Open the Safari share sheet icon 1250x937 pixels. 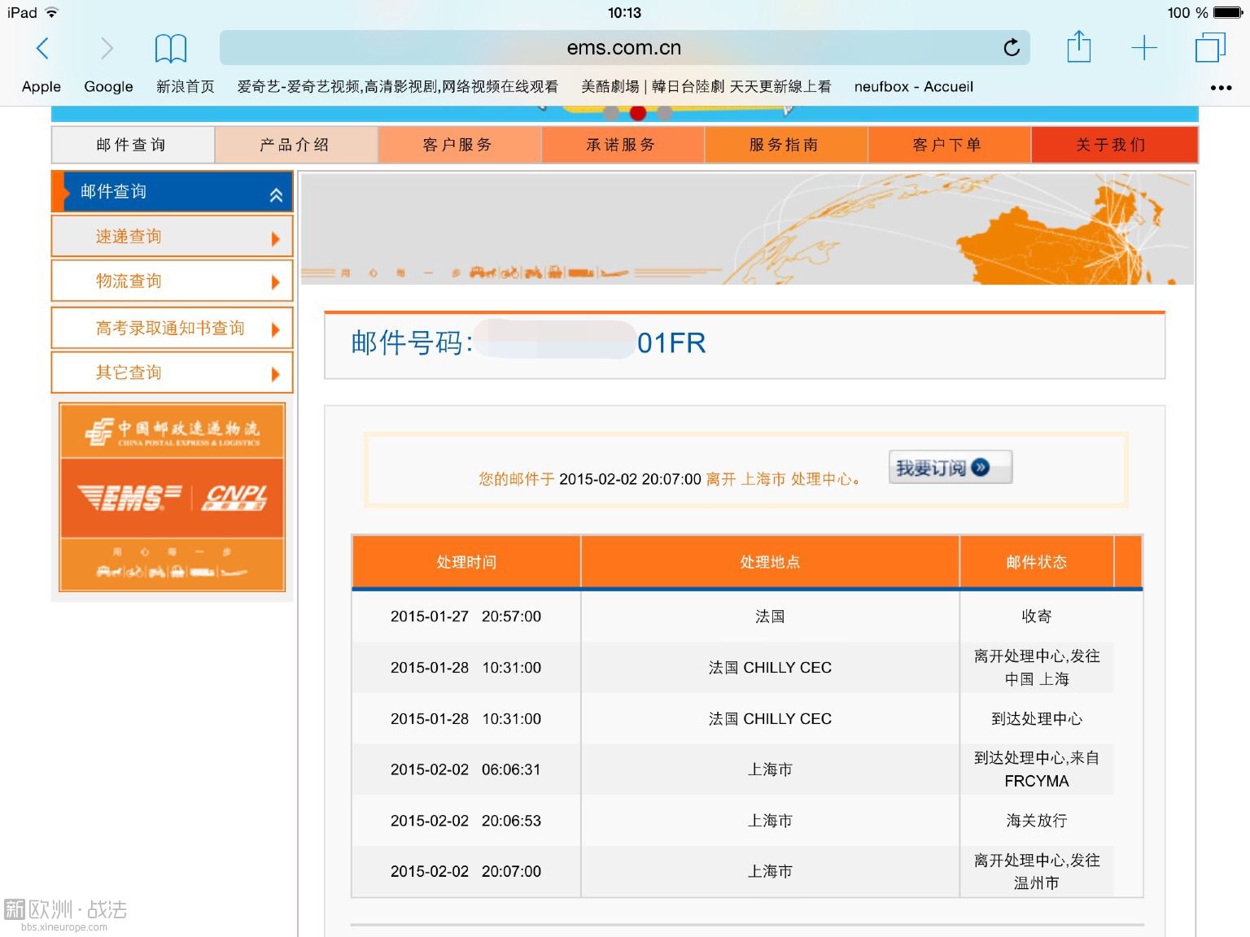[1079, 46]
